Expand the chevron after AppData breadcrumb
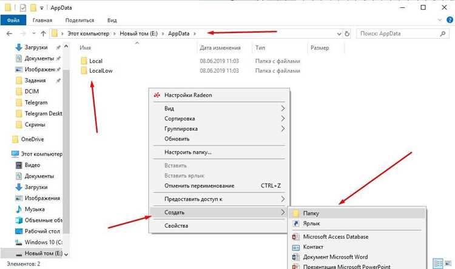 [195, 34]
